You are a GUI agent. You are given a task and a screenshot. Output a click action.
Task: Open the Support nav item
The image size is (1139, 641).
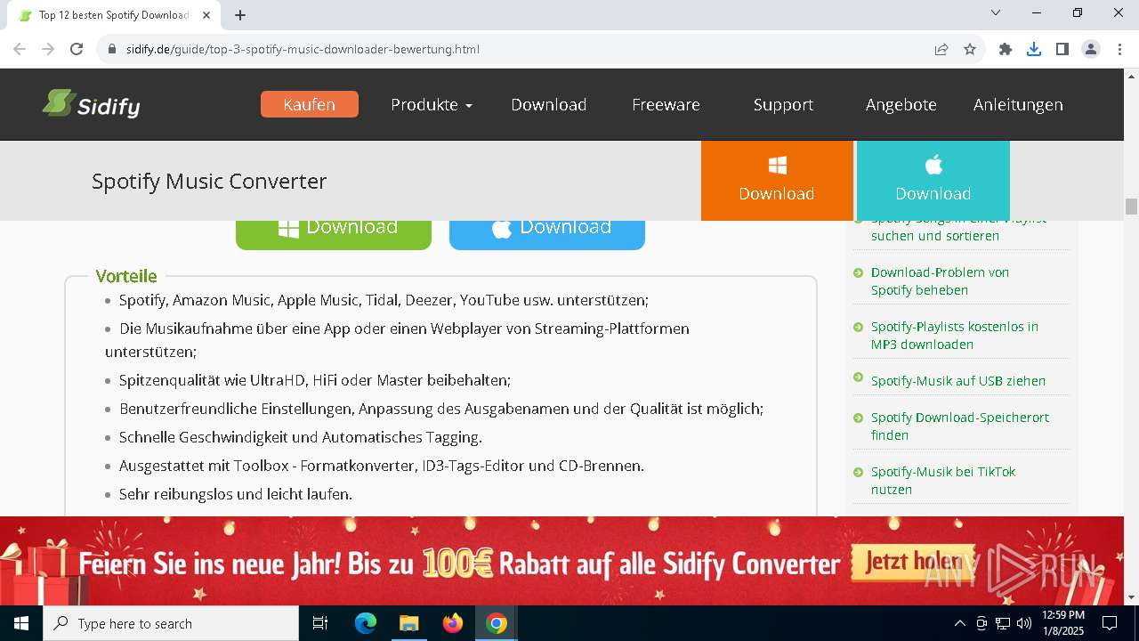coord(783,104)
